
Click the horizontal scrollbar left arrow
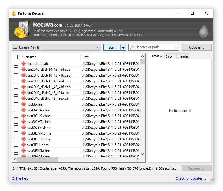(15, 159)
